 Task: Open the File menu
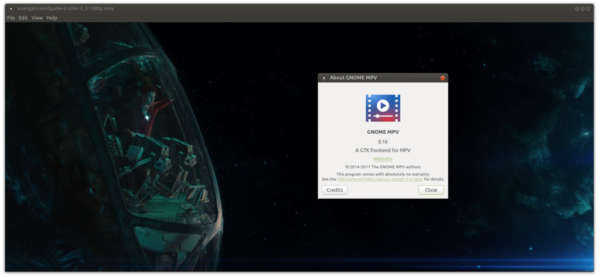11,18
